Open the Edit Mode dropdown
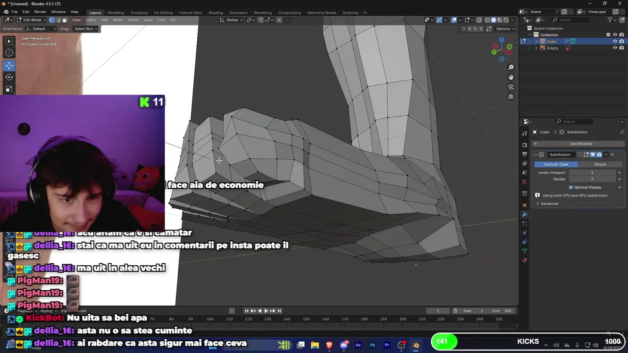The width and height of the screenshot is (628, 353). point(30,20)
